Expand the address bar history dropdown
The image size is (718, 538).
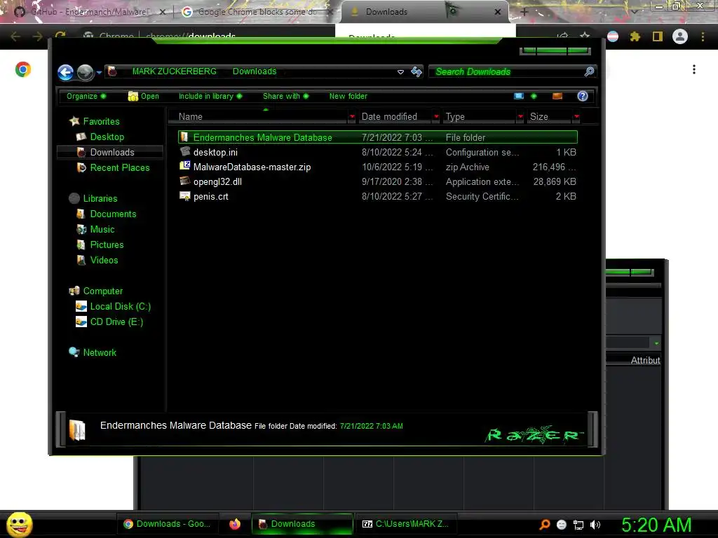tap(400, 72)
